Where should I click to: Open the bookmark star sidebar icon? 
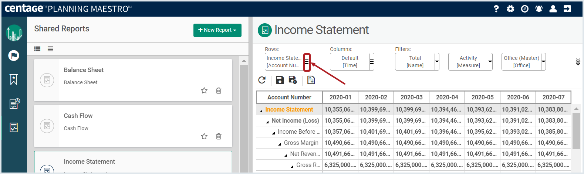pyautogui.click(x=14, y=79)
